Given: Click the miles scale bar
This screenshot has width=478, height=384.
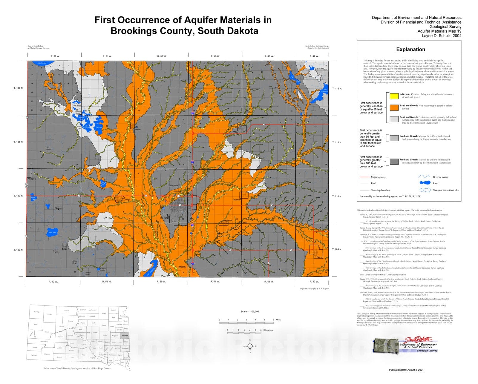Looking at the screenshot, I should (246, 322).
